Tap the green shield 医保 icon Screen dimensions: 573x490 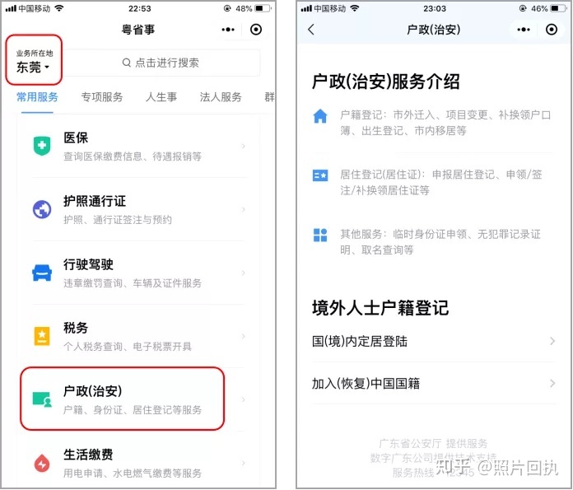tap(42, 146)
